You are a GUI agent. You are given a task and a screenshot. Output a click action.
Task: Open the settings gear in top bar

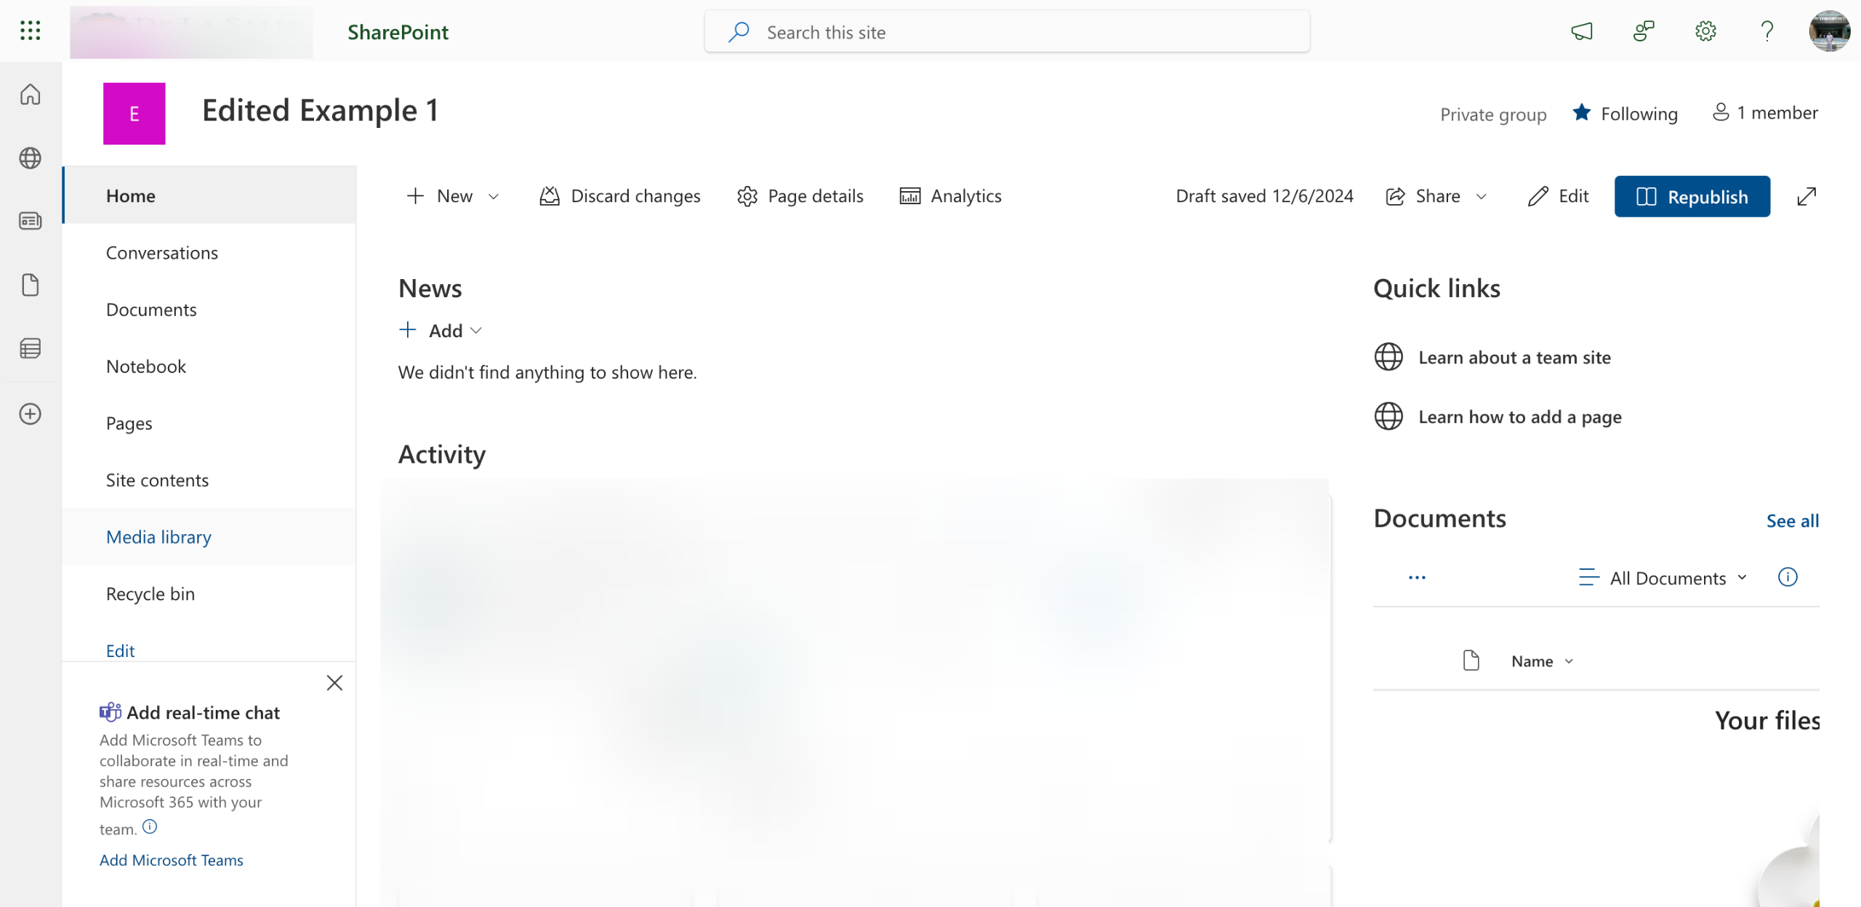pos(1705,31)
